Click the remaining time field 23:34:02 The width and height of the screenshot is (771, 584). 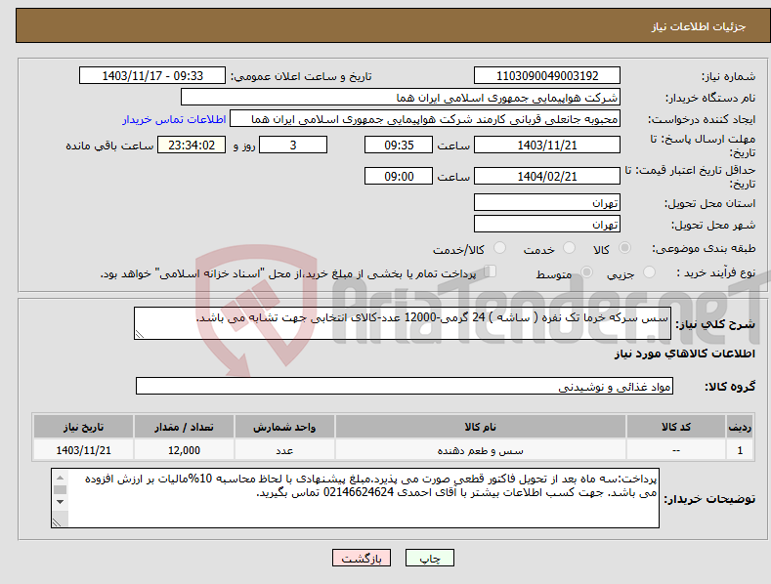tap(192, 145)
